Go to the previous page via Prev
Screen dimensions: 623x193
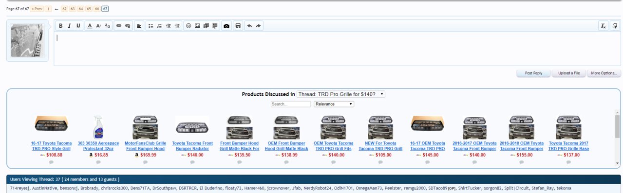click(x=37, y=9)
